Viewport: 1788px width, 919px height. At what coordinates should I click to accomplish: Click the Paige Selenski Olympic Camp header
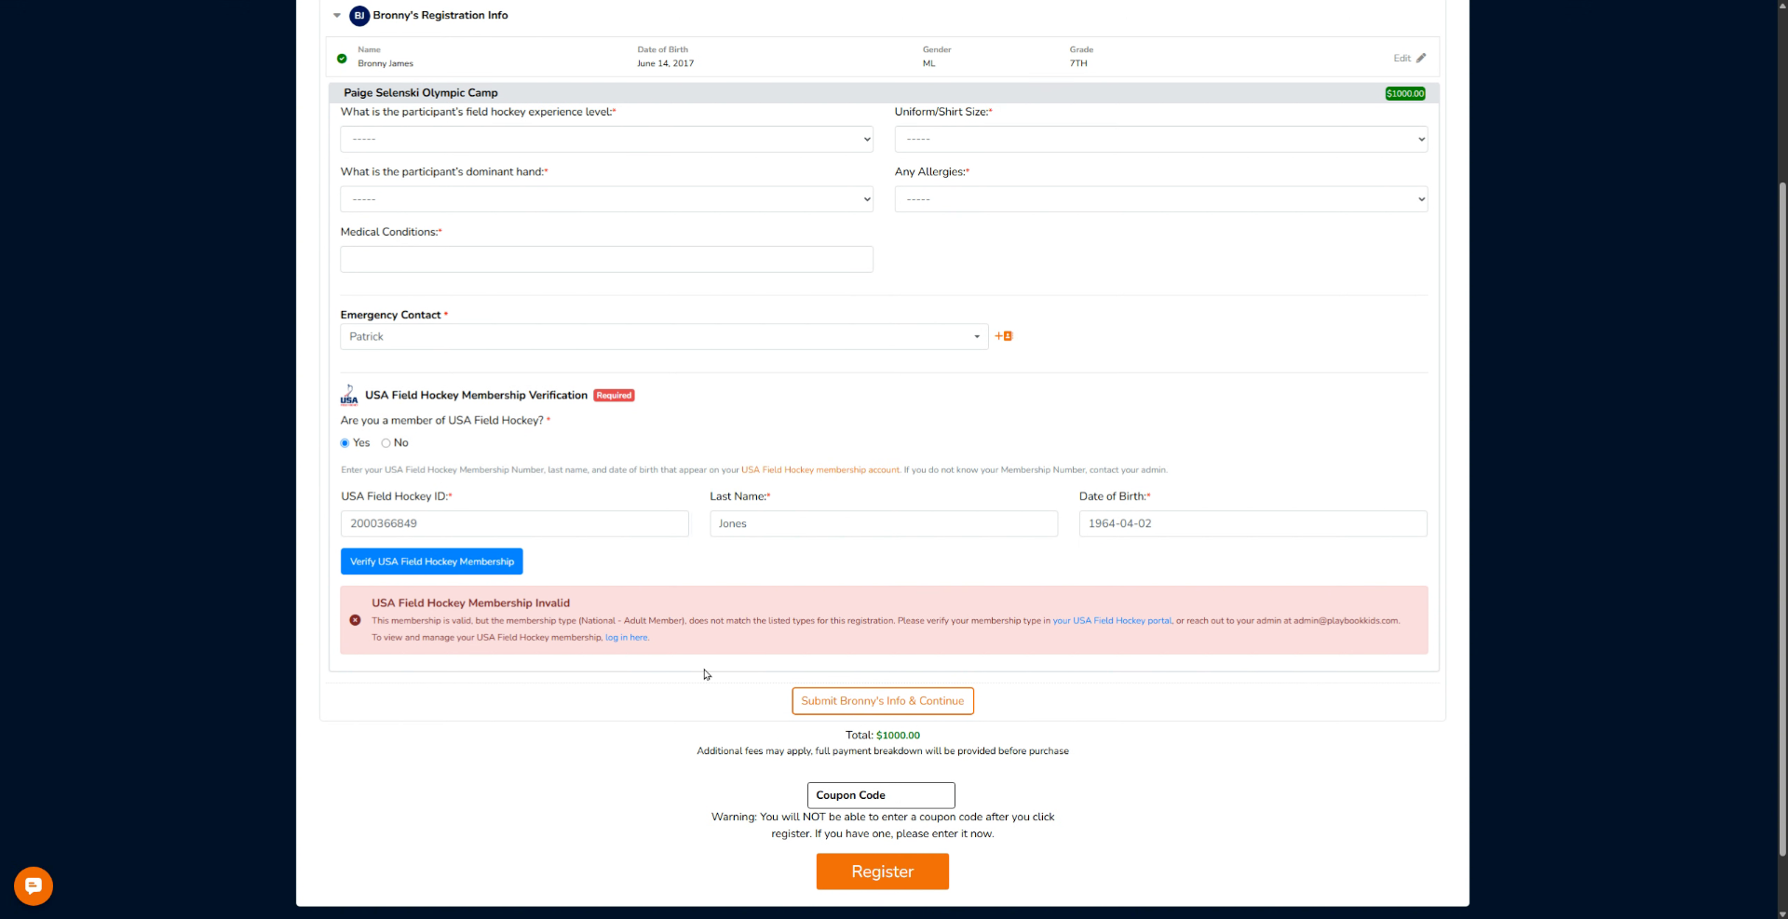[x=421, y=93]
